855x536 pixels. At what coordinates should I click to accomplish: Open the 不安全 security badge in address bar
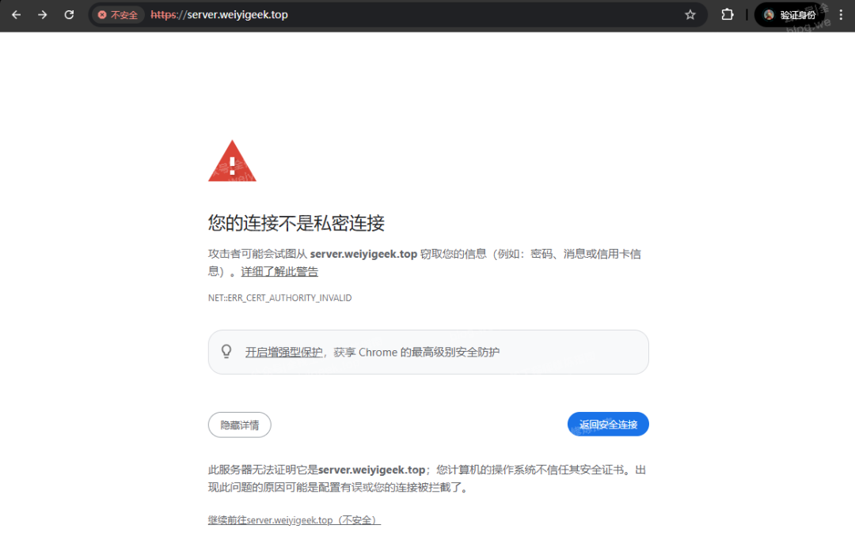click(x=116, y=14)
